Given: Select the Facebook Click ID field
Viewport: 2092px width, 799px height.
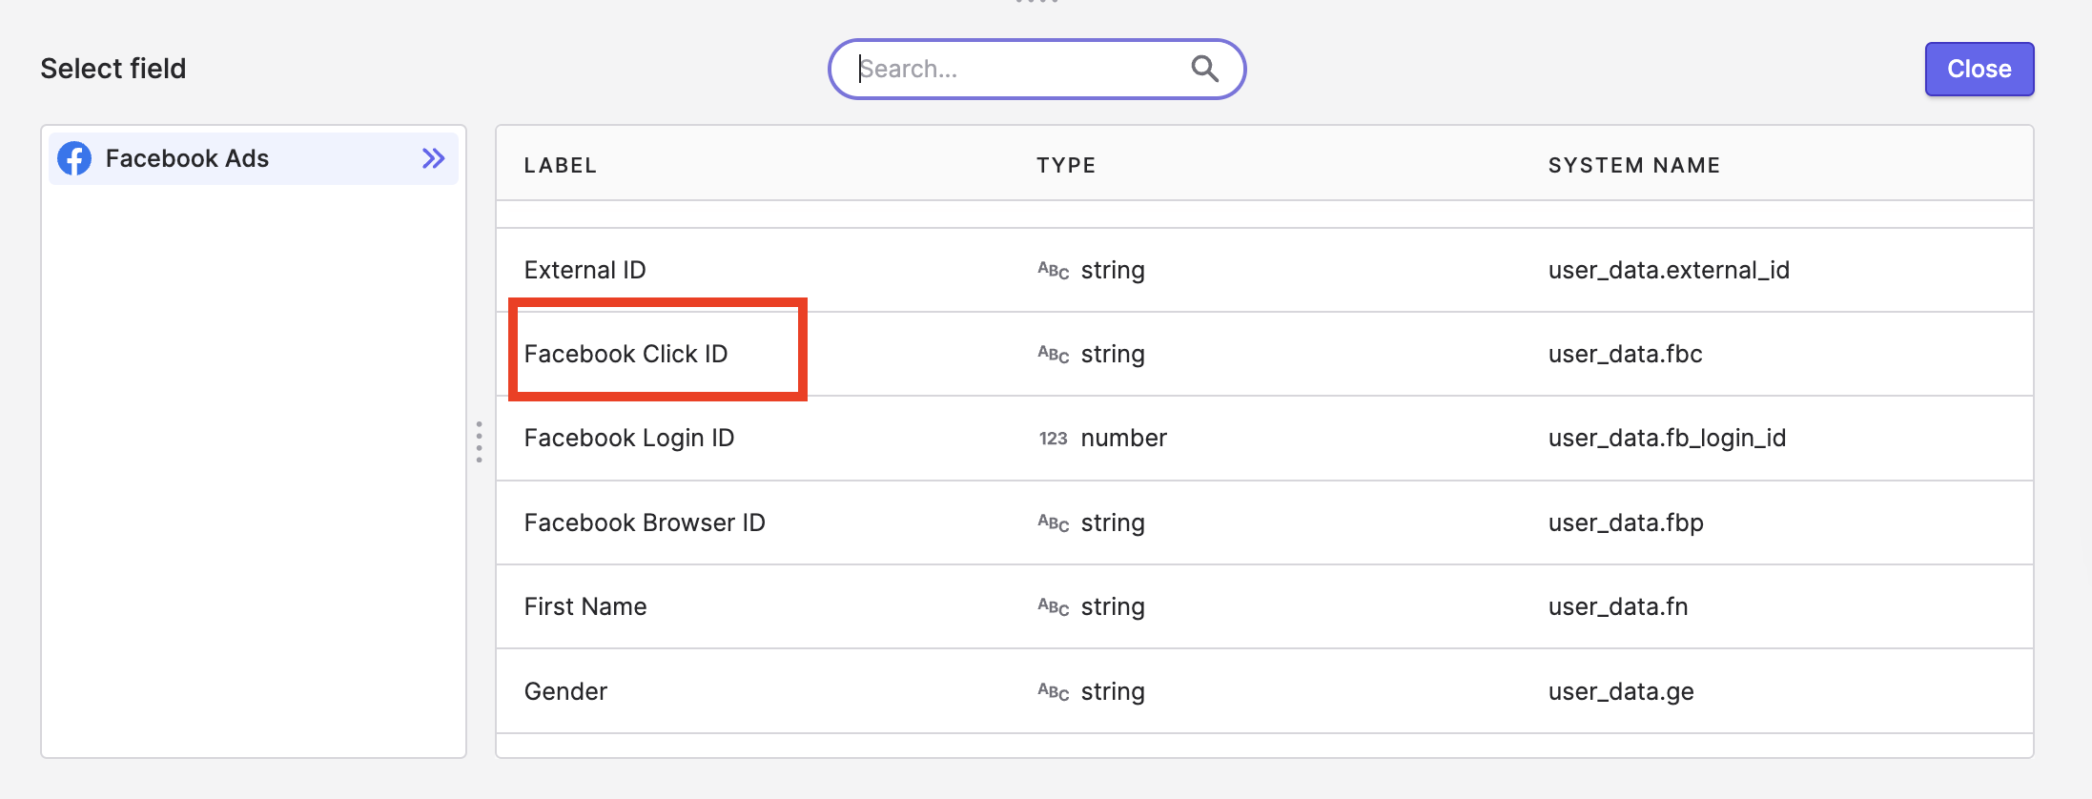Looking at the screenshot, I should [1264, 354].
